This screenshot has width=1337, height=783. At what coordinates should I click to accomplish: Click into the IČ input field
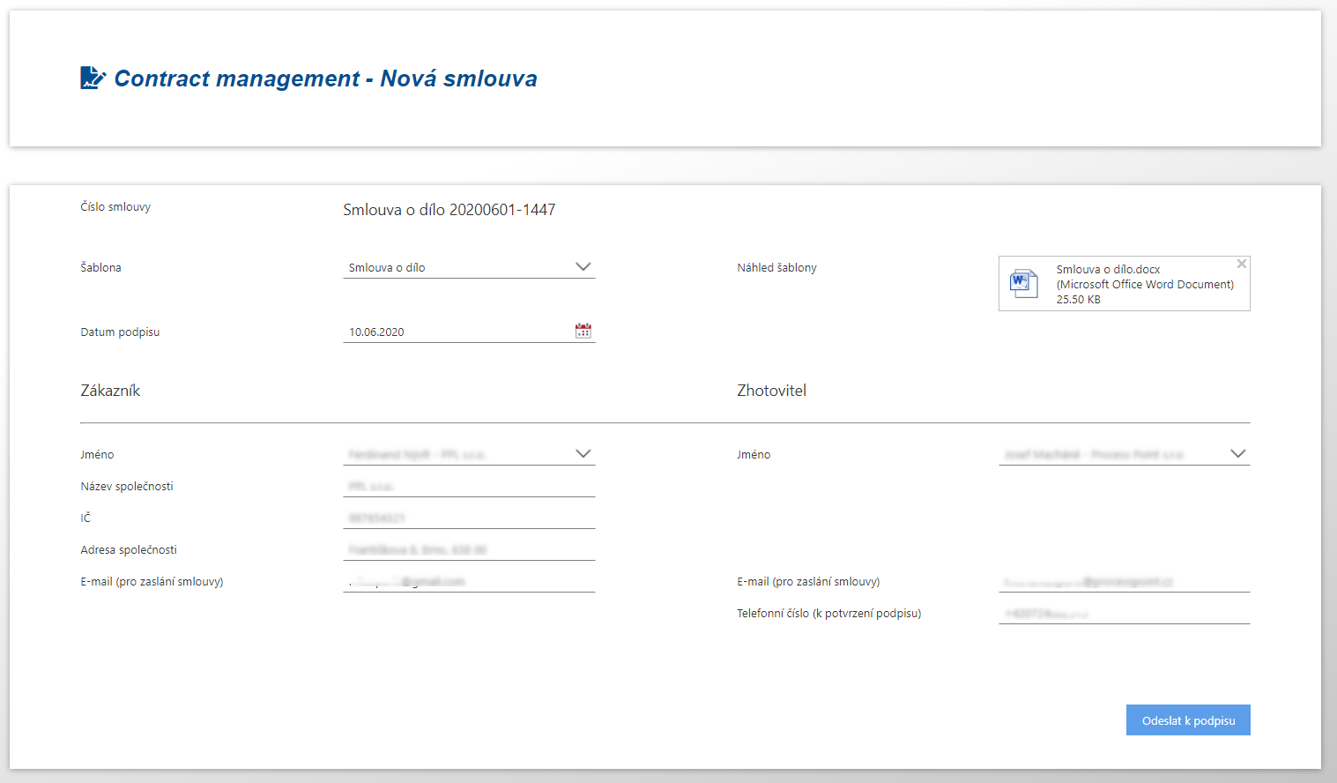click(x=469, y=518)
